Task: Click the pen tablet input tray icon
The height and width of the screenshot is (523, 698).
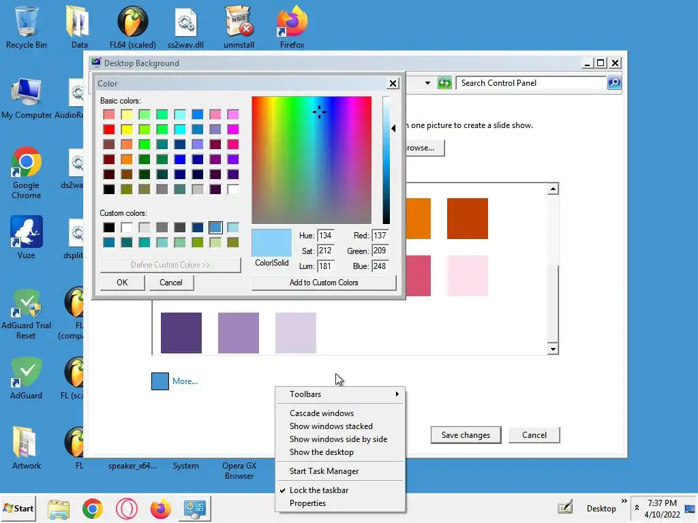Action: (565, 507)
